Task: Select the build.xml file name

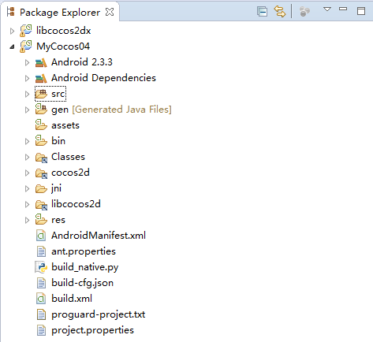Action: (x=72, y=299)
